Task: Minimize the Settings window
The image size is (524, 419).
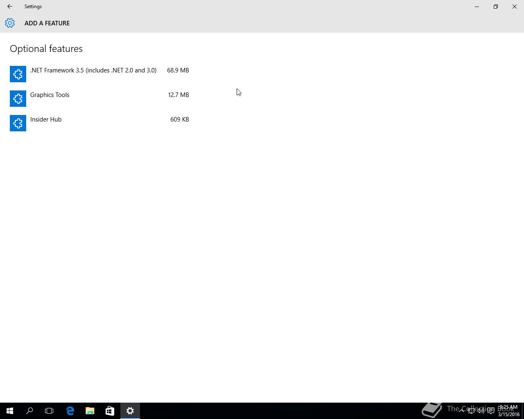Action: tap(477, 7)
